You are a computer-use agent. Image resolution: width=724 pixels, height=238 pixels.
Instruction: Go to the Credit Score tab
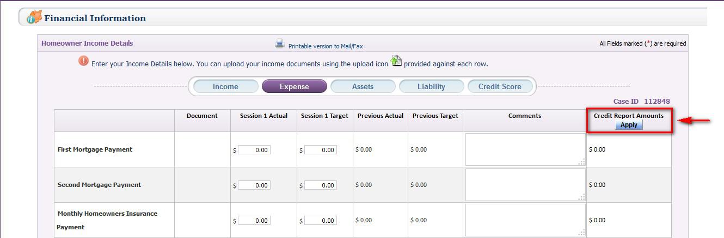(x=500, y=86)
